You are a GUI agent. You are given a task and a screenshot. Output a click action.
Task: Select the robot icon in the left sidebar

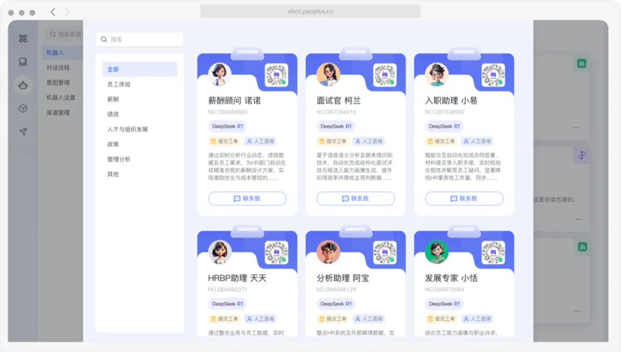point(22,85)
